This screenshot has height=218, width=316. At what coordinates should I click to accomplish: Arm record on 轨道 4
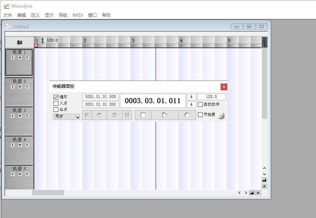[x=27, y=145]
